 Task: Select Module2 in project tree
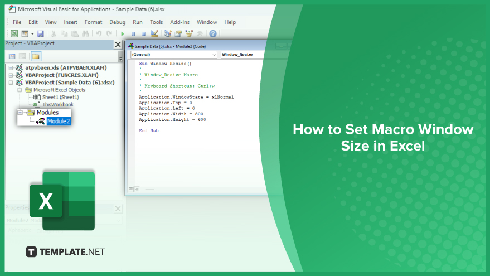coord(59,121)
